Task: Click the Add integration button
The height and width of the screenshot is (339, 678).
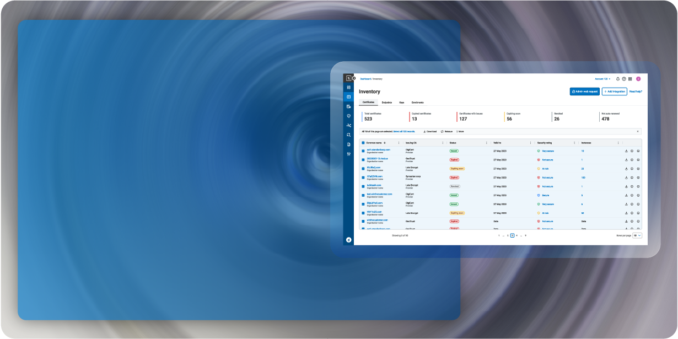Action: click(x=614, y=92)
